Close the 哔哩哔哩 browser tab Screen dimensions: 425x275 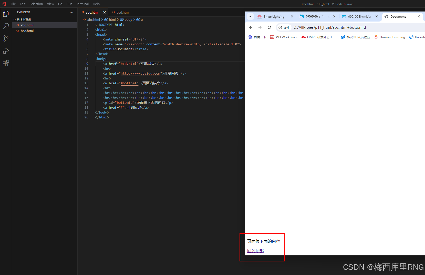[334, 16]
